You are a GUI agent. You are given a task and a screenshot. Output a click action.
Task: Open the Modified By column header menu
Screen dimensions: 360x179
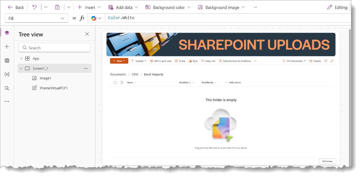pyautogui.click(x=209, y=83)
